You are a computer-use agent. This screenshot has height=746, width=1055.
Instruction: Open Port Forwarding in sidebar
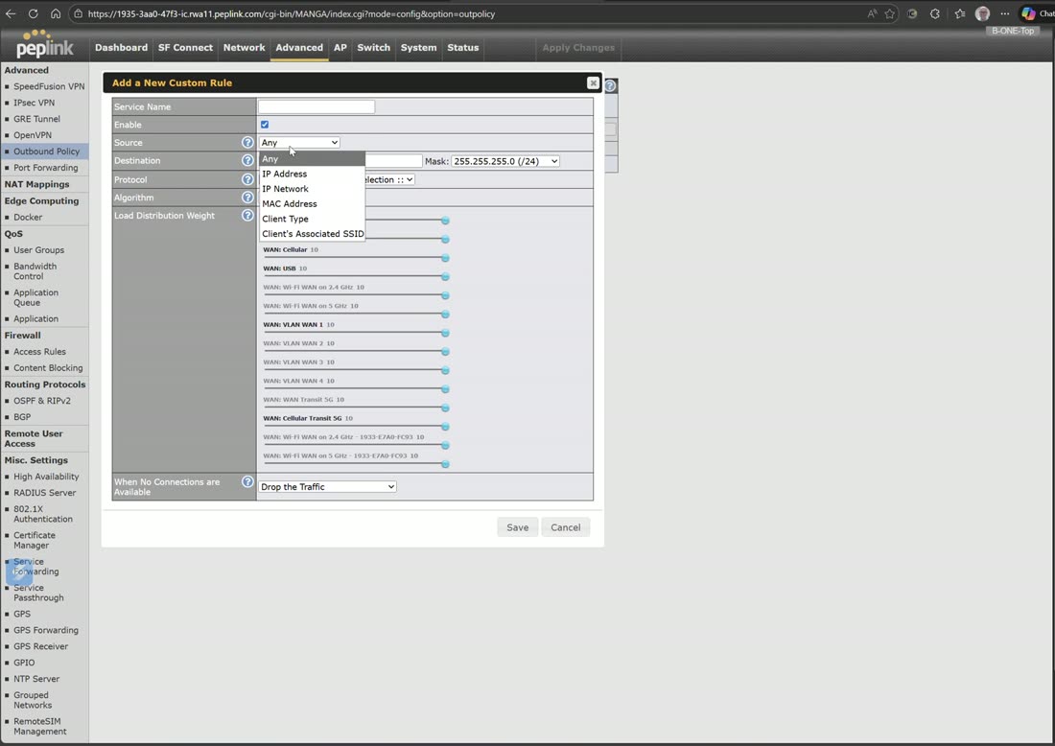(46, 168)
